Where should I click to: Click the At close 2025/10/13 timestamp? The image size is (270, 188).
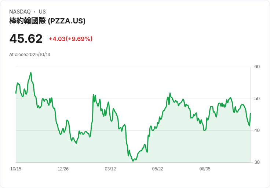coord(30,55)
